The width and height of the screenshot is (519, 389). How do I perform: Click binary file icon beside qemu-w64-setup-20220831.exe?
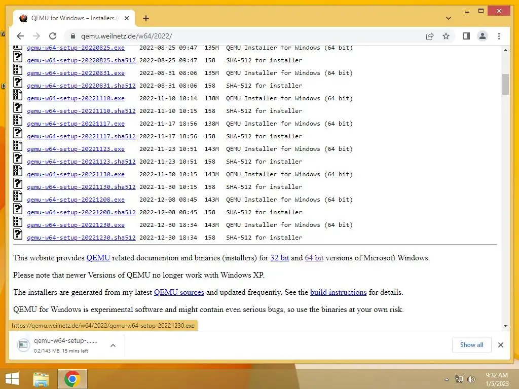pyautogui.click(x=18, y=69)
